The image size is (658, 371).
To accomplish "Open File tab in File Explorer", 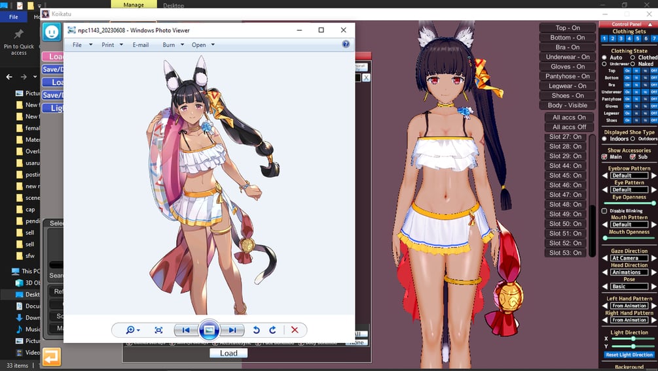I will pos(14,17).
